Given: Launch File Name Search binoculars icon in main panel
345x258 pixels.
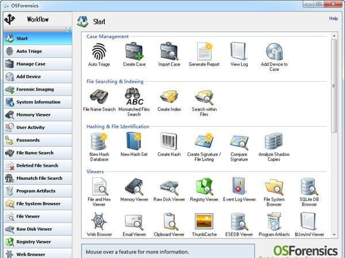Looking at the screenshot, I should tap(99, 97).
